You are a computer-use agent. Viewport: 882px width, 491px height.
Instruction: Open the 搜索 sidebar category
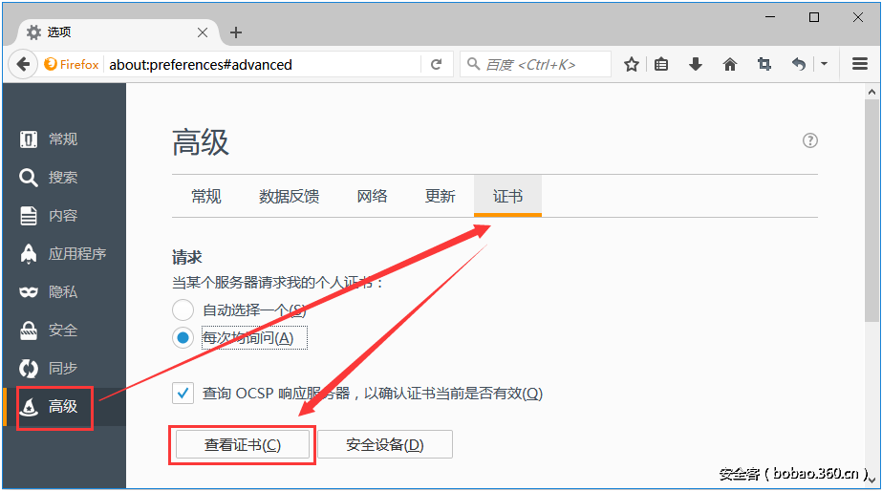tap(64, 177)
